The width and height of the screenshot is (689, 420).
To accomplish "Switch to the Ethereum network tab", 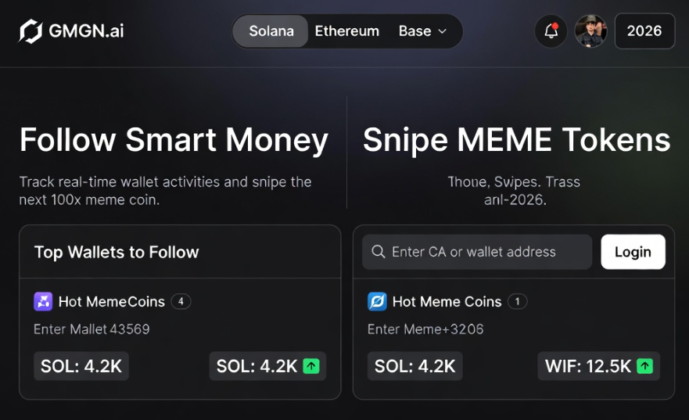I will pyautogui.click(x=347, y=31).
